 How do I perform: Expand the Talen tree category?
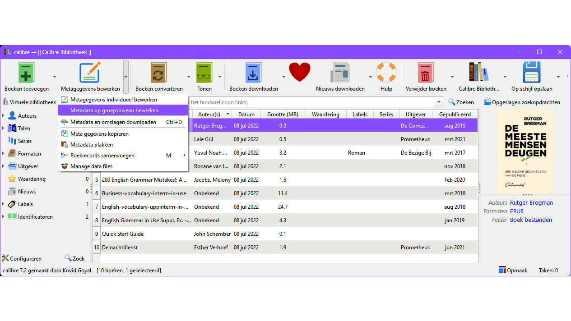click(4, 128)
